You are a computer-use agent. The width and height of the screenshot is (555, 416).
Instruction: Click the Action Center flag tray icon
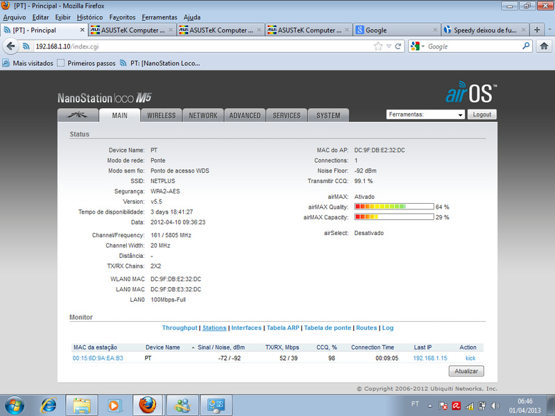[x=443, y=406]
